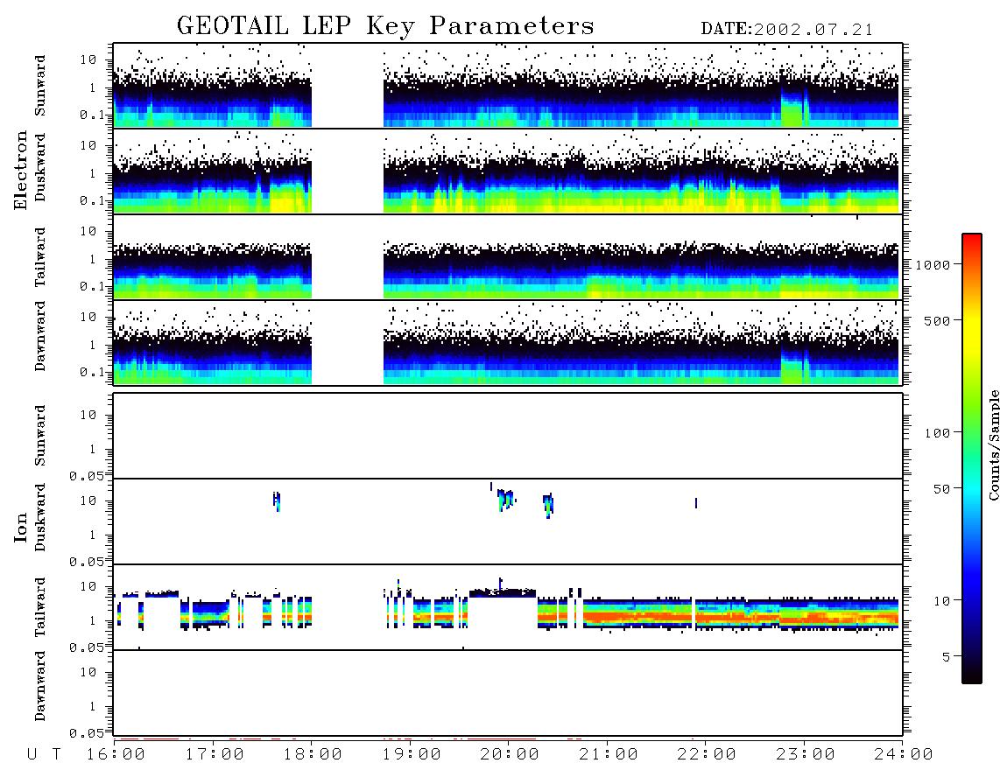Click the Electron Sunward spectrogram panel

point(508,86)
